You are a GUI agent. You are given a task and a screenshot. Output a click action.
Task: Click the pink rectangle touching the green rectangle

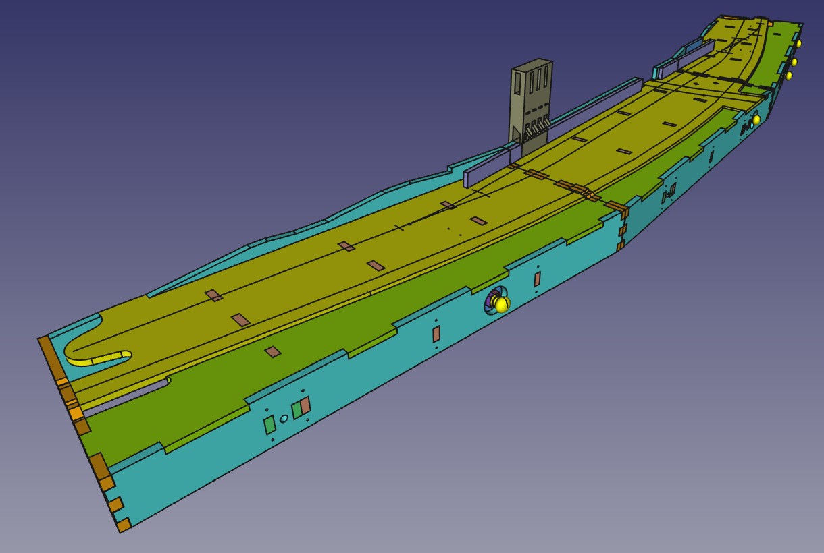point(306,405)
